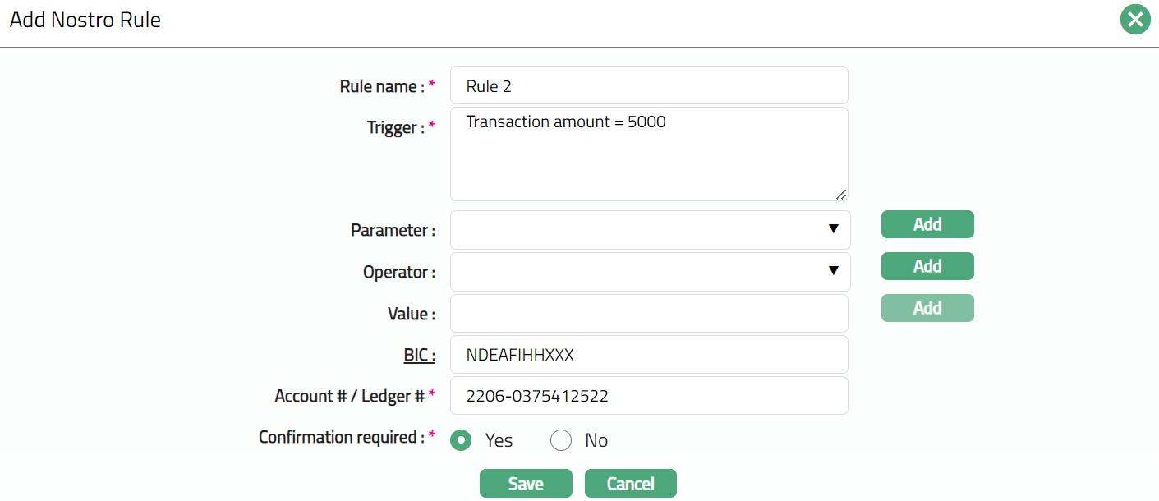
Task: Click the Account # / Ledger # label
Action: point(349,396)
